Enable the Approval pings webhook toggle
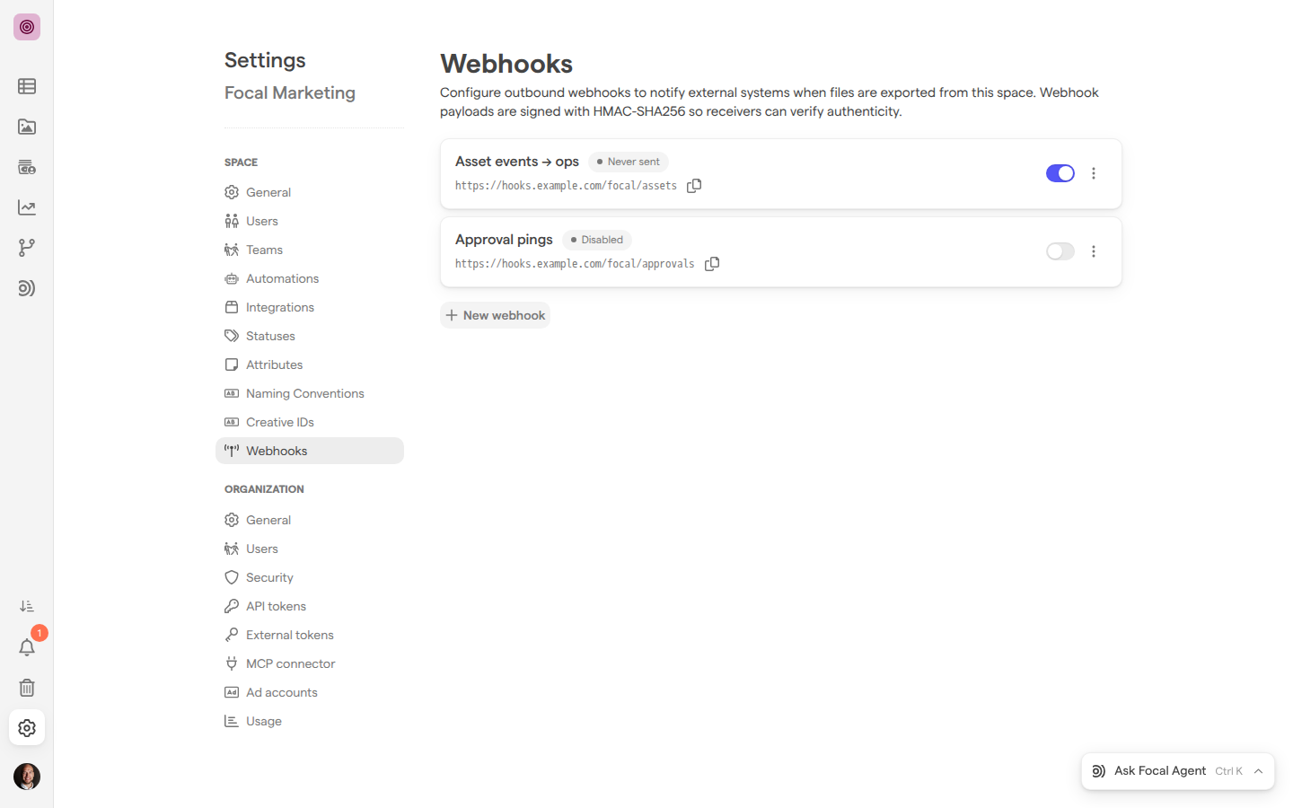The height and width of the screenshot is (808, 1293). [x=1060, y=251]
